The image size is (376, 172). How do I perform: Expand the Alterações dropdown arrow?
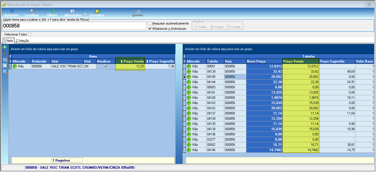click(x=85, y=14)
